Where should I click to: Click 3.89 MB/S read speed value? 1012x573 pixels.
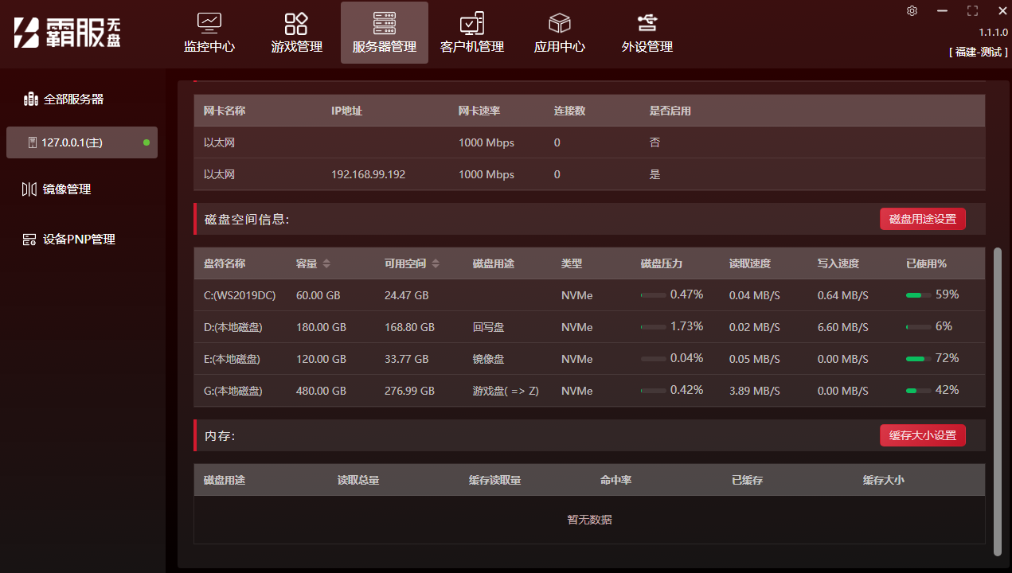(x=754, y=391)
